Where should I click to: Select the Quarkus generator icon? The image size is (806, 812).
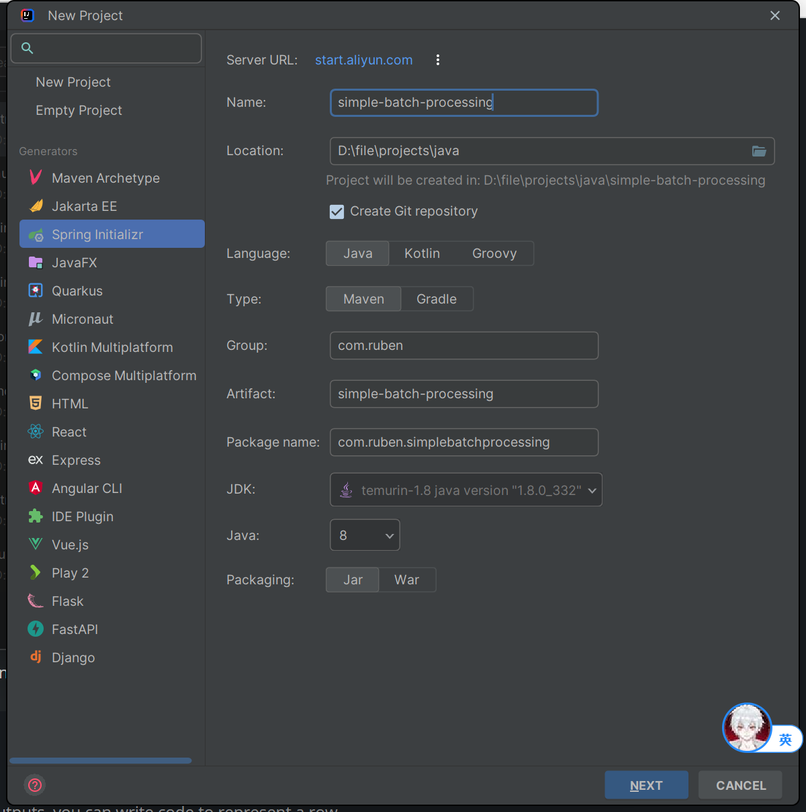click(x=36, y=291)
